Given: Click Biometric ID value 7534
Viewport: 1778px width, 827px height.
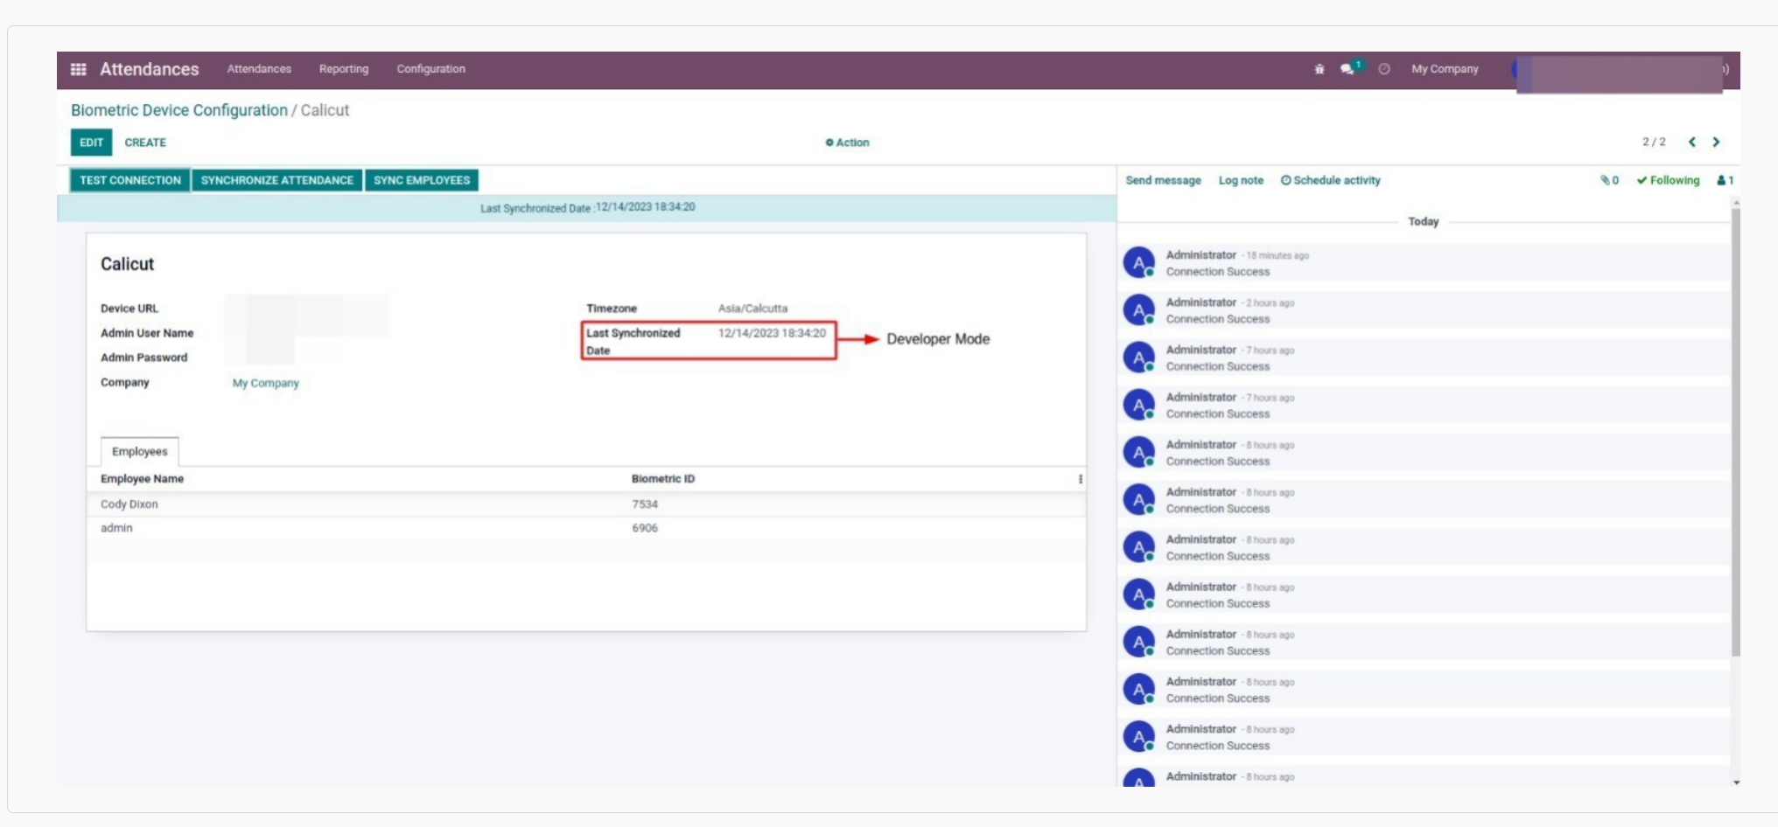Looking at the screenshot, I should tap(645, 504).
